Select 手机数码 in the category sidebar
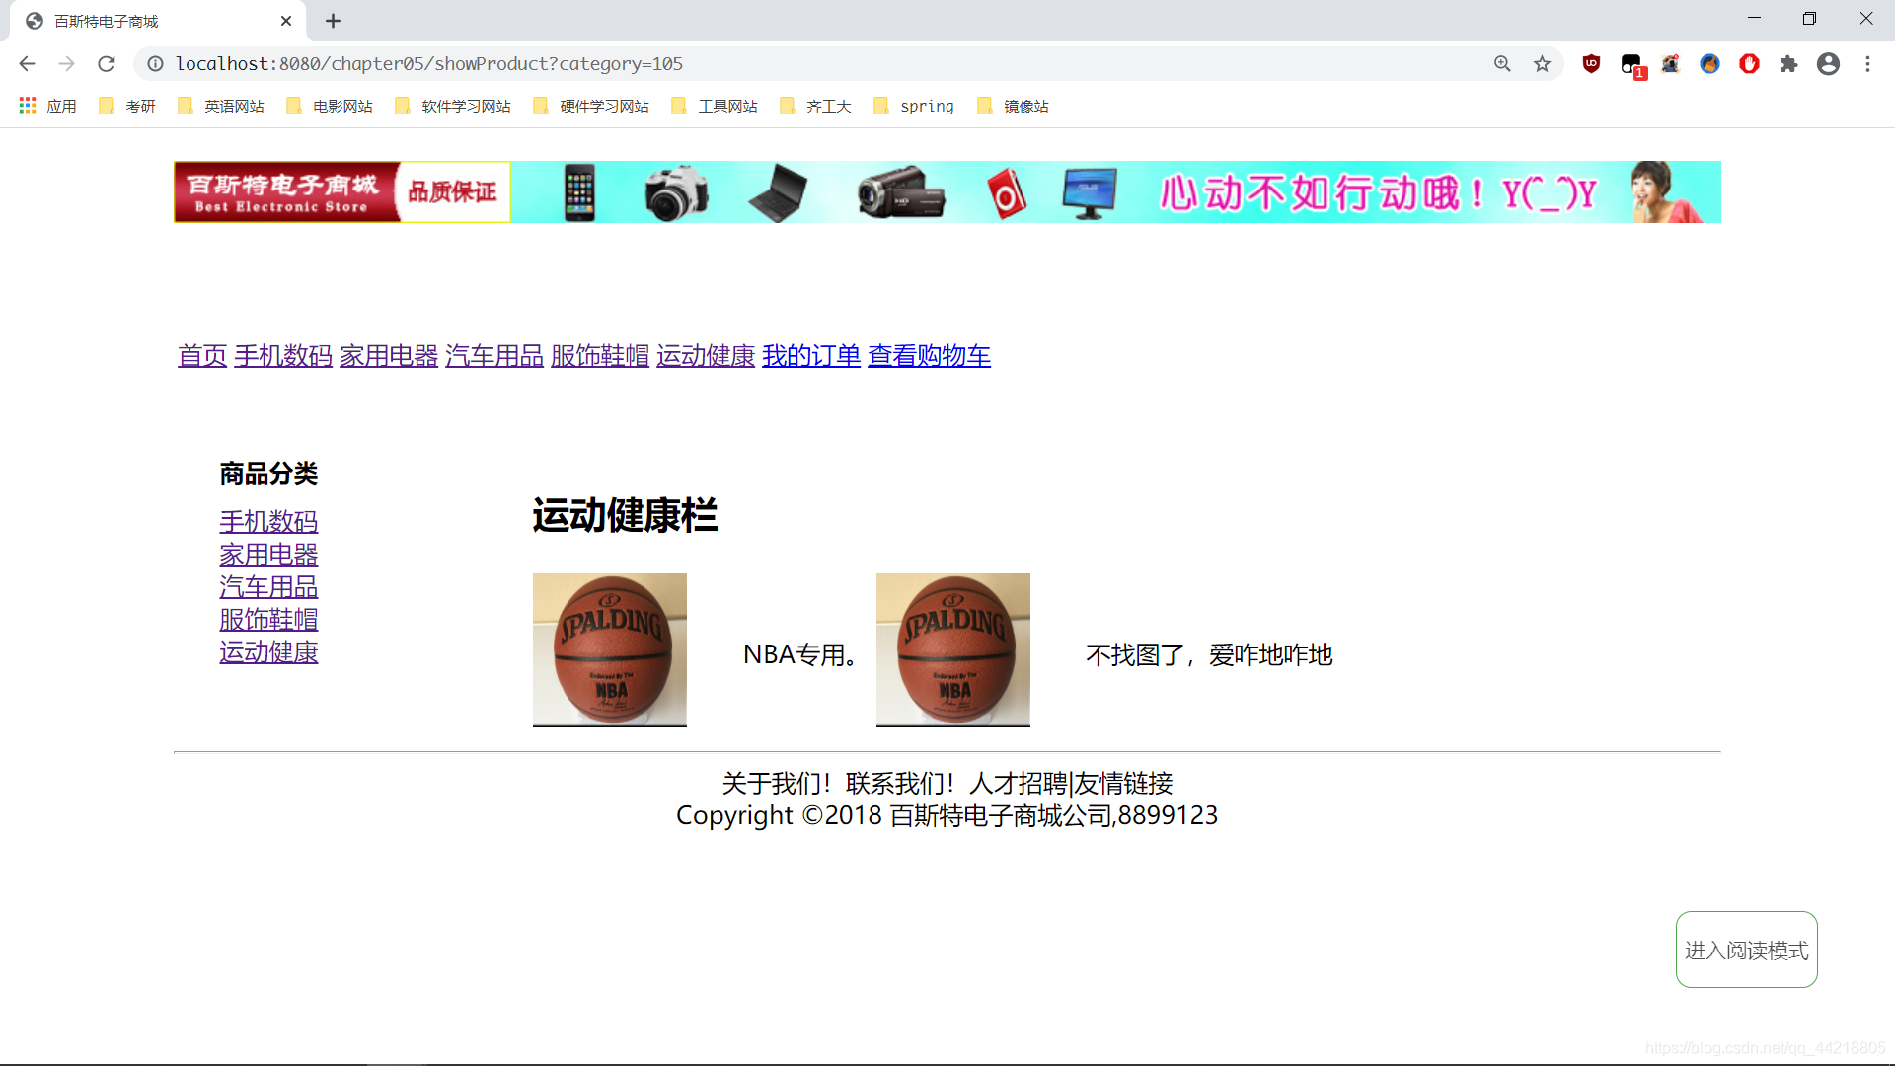The image size is (1895, 1066). pyautogui.click(x=268, y=521)
